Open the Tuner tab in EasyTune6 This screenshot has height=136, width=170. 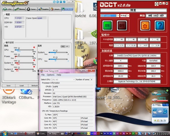pyautogui.click(x=32, y=9)
